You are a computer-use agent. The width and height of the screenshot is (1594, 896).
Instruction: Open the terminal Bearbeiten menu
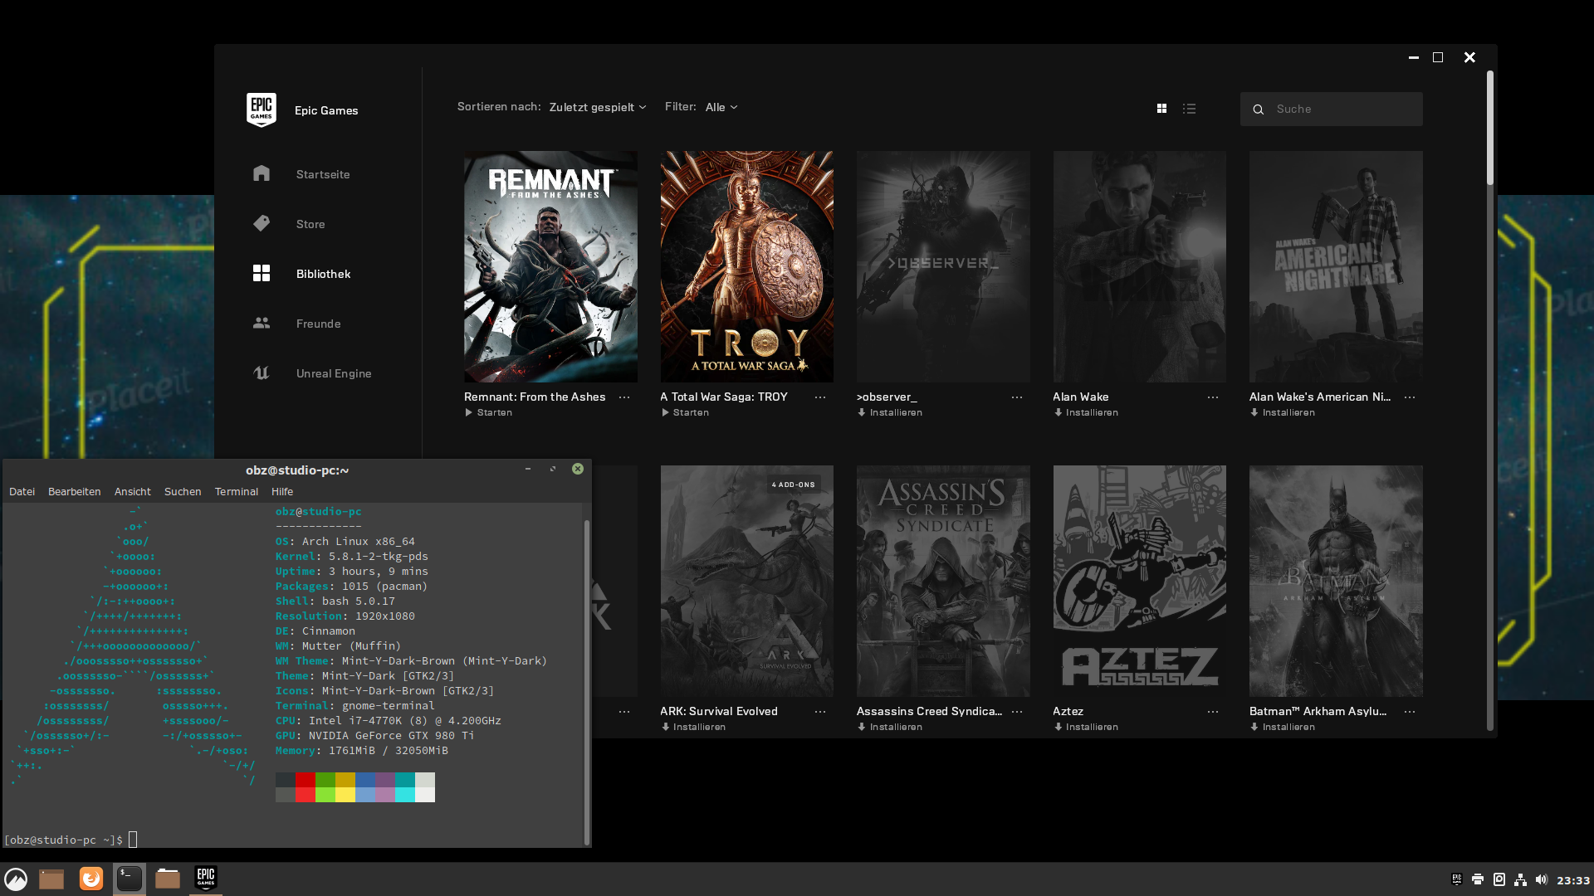(x=74, y=492)
